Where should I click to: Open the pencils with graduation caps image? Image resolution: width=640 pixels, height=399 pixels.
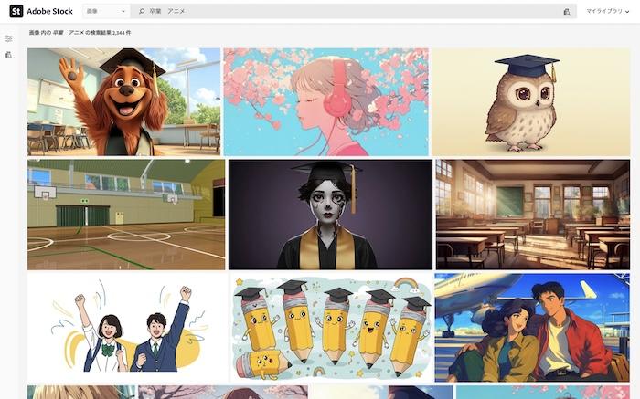(331, 328)
